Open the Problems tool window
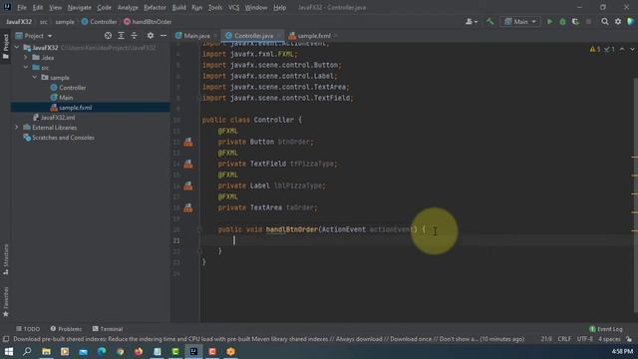Screen dimensions: 638x359 tap(66, 329)
